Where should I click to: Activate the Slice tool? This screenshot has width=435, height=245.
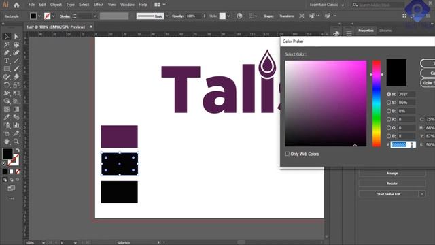[x=16, y=133]
